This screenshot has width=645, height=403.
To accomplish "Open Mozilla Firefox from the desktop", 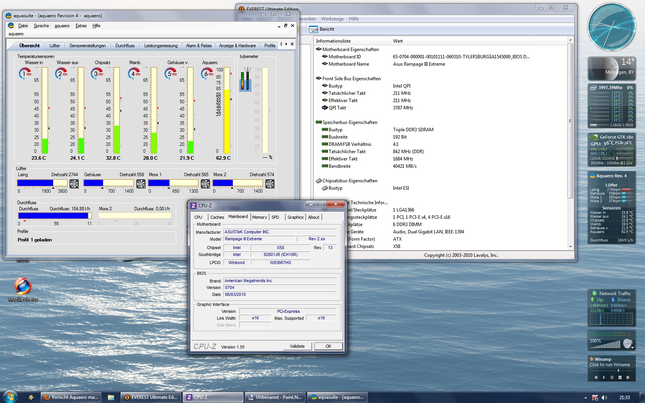I will point(23,287).
